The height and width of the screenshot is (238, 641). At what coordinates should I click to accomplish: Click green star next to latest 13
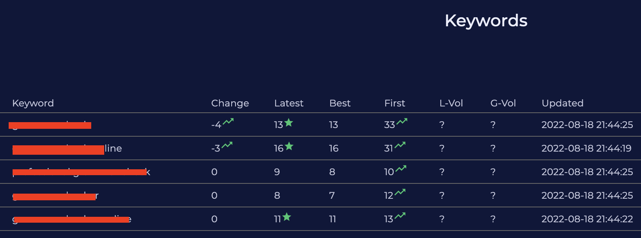[289, 123]
